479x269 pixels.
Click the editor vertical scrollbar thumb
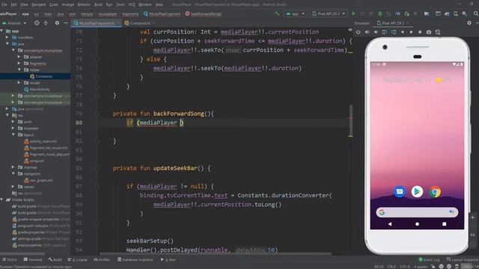(x=351, y=120)
